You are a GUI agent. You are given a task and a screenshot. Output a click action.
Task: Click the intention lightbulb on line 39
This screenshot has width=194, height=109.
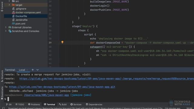tap(62, 42)
